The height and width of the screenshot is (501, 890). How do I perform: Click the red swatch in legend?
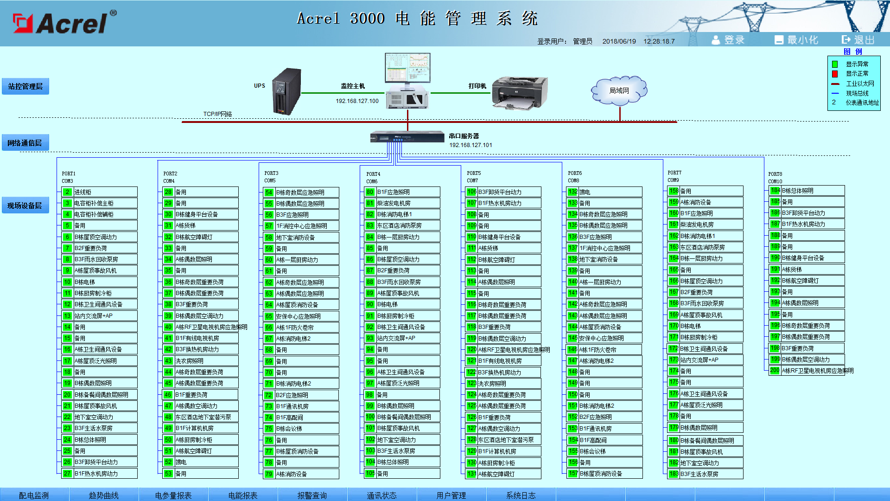(835, 74)
